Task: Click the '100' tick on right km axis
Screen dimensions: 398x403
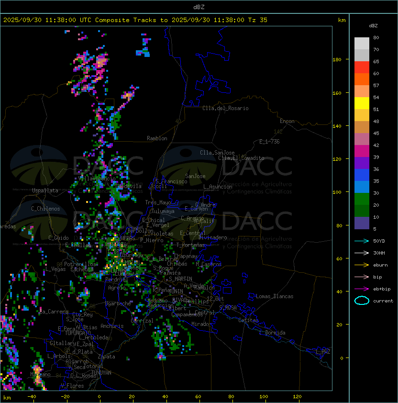Action: tap(337, 192)
